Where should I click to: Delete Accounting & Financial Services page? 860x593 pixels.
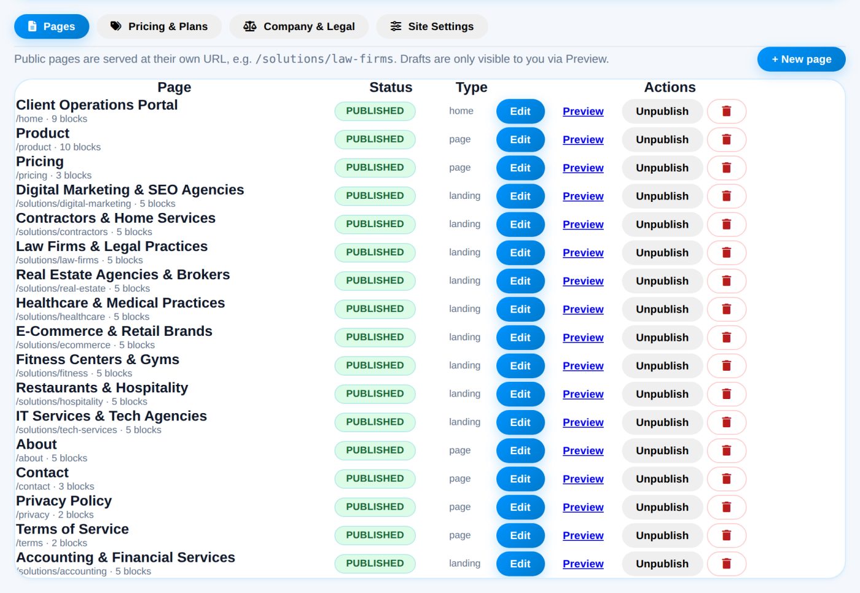[726, 563]
